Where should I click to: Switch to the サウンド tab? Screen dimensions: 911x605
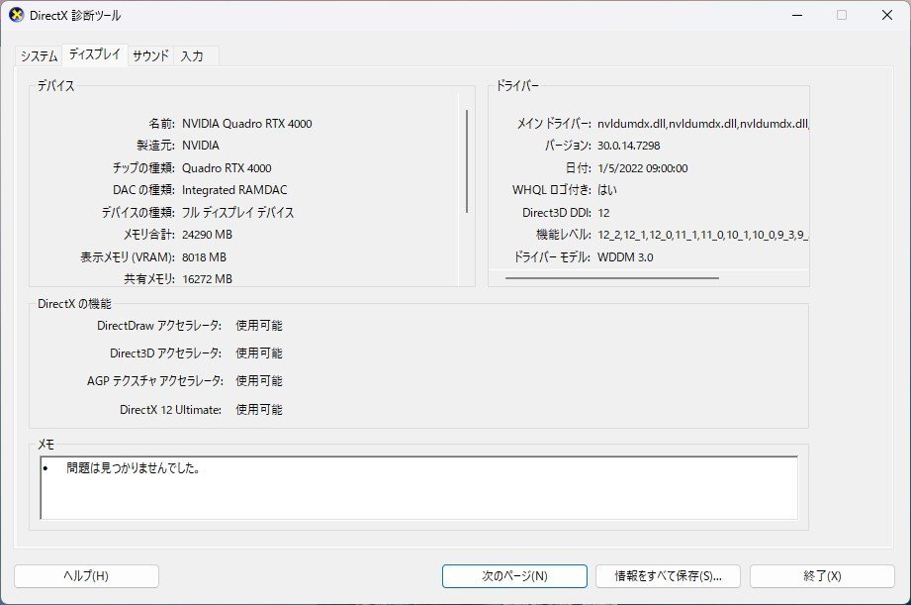tap(148, 56)
